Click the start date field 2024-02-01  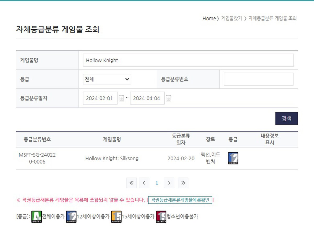click(100, 98)
